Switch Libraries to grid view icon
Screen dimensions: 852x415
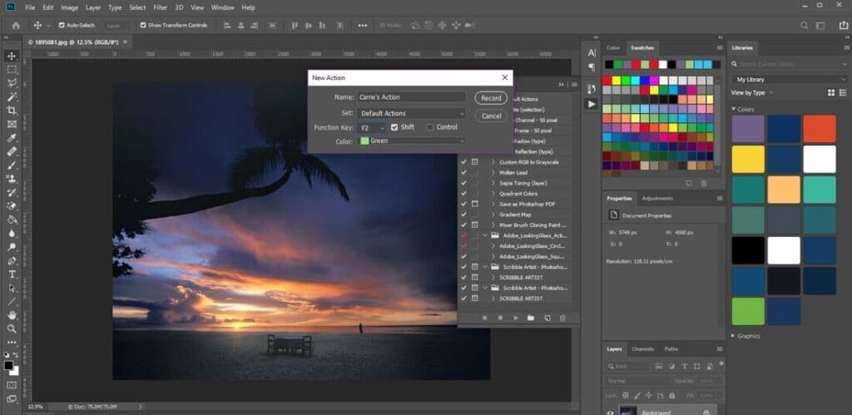click(831, 93)
